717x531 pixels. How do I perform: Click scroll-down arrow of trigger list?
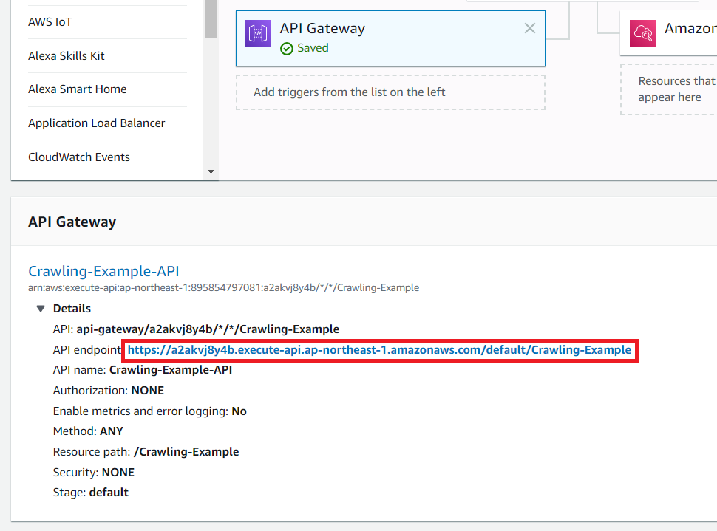[211, 172]
